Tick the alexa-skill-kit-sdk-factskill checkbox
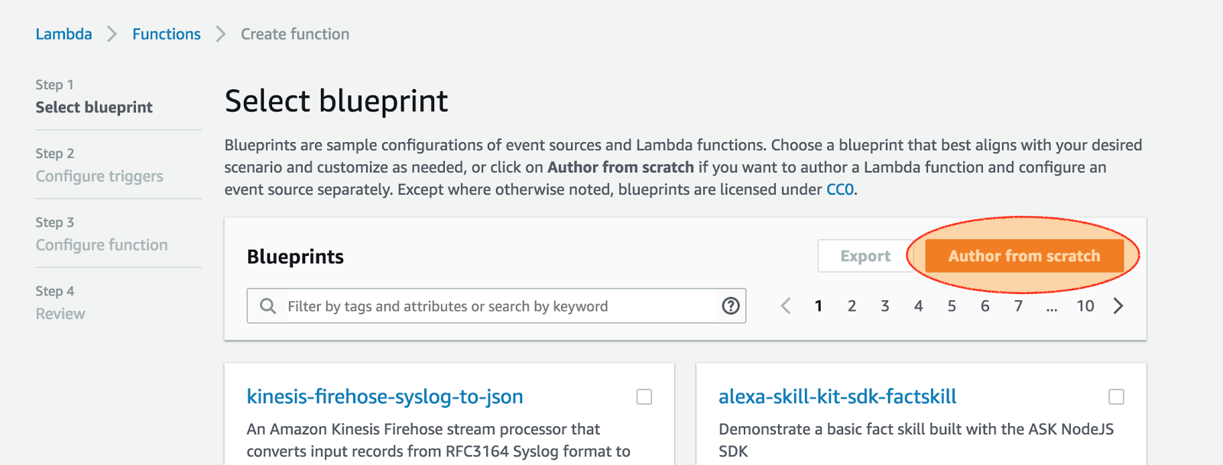The image size is (1223, 465). click(1116, 397)
